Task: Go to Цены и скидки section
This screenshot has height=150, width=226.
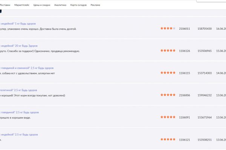Action: 42,5
